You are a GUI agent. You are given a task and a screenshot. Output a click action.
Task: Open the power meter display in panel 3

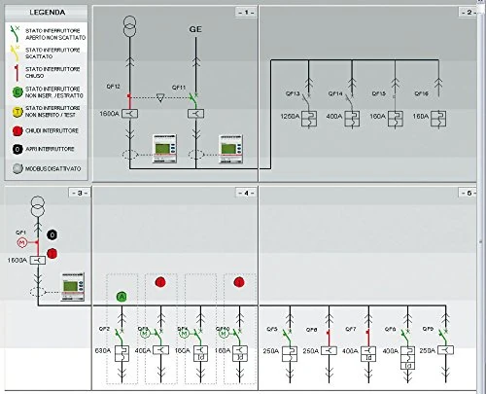pyautogui.click(x=73, y=287)
